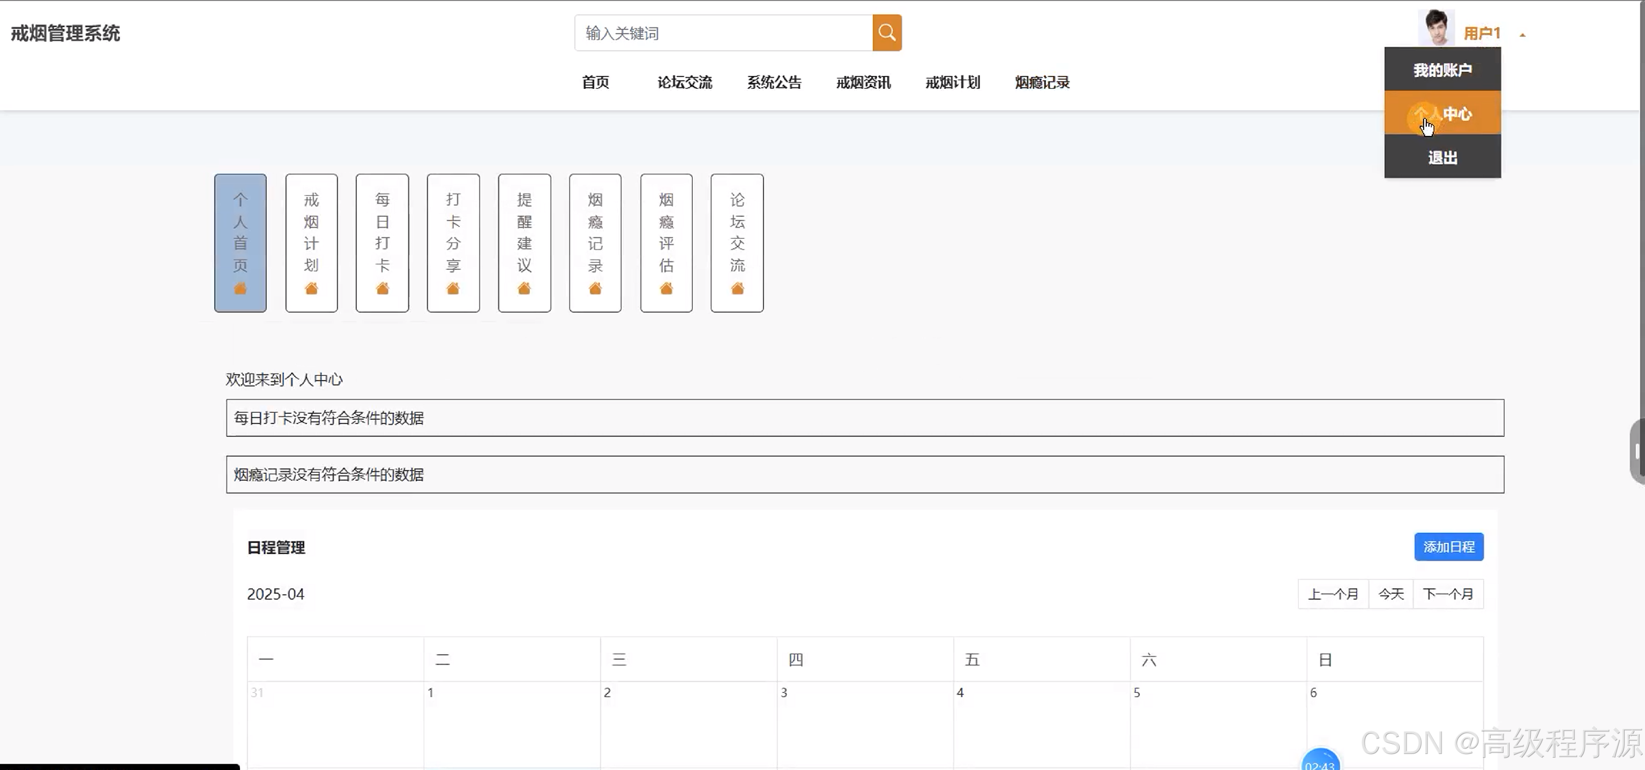
Task: Open the 戒烟资讯 navigation item
Action: (x=863, y=82)
